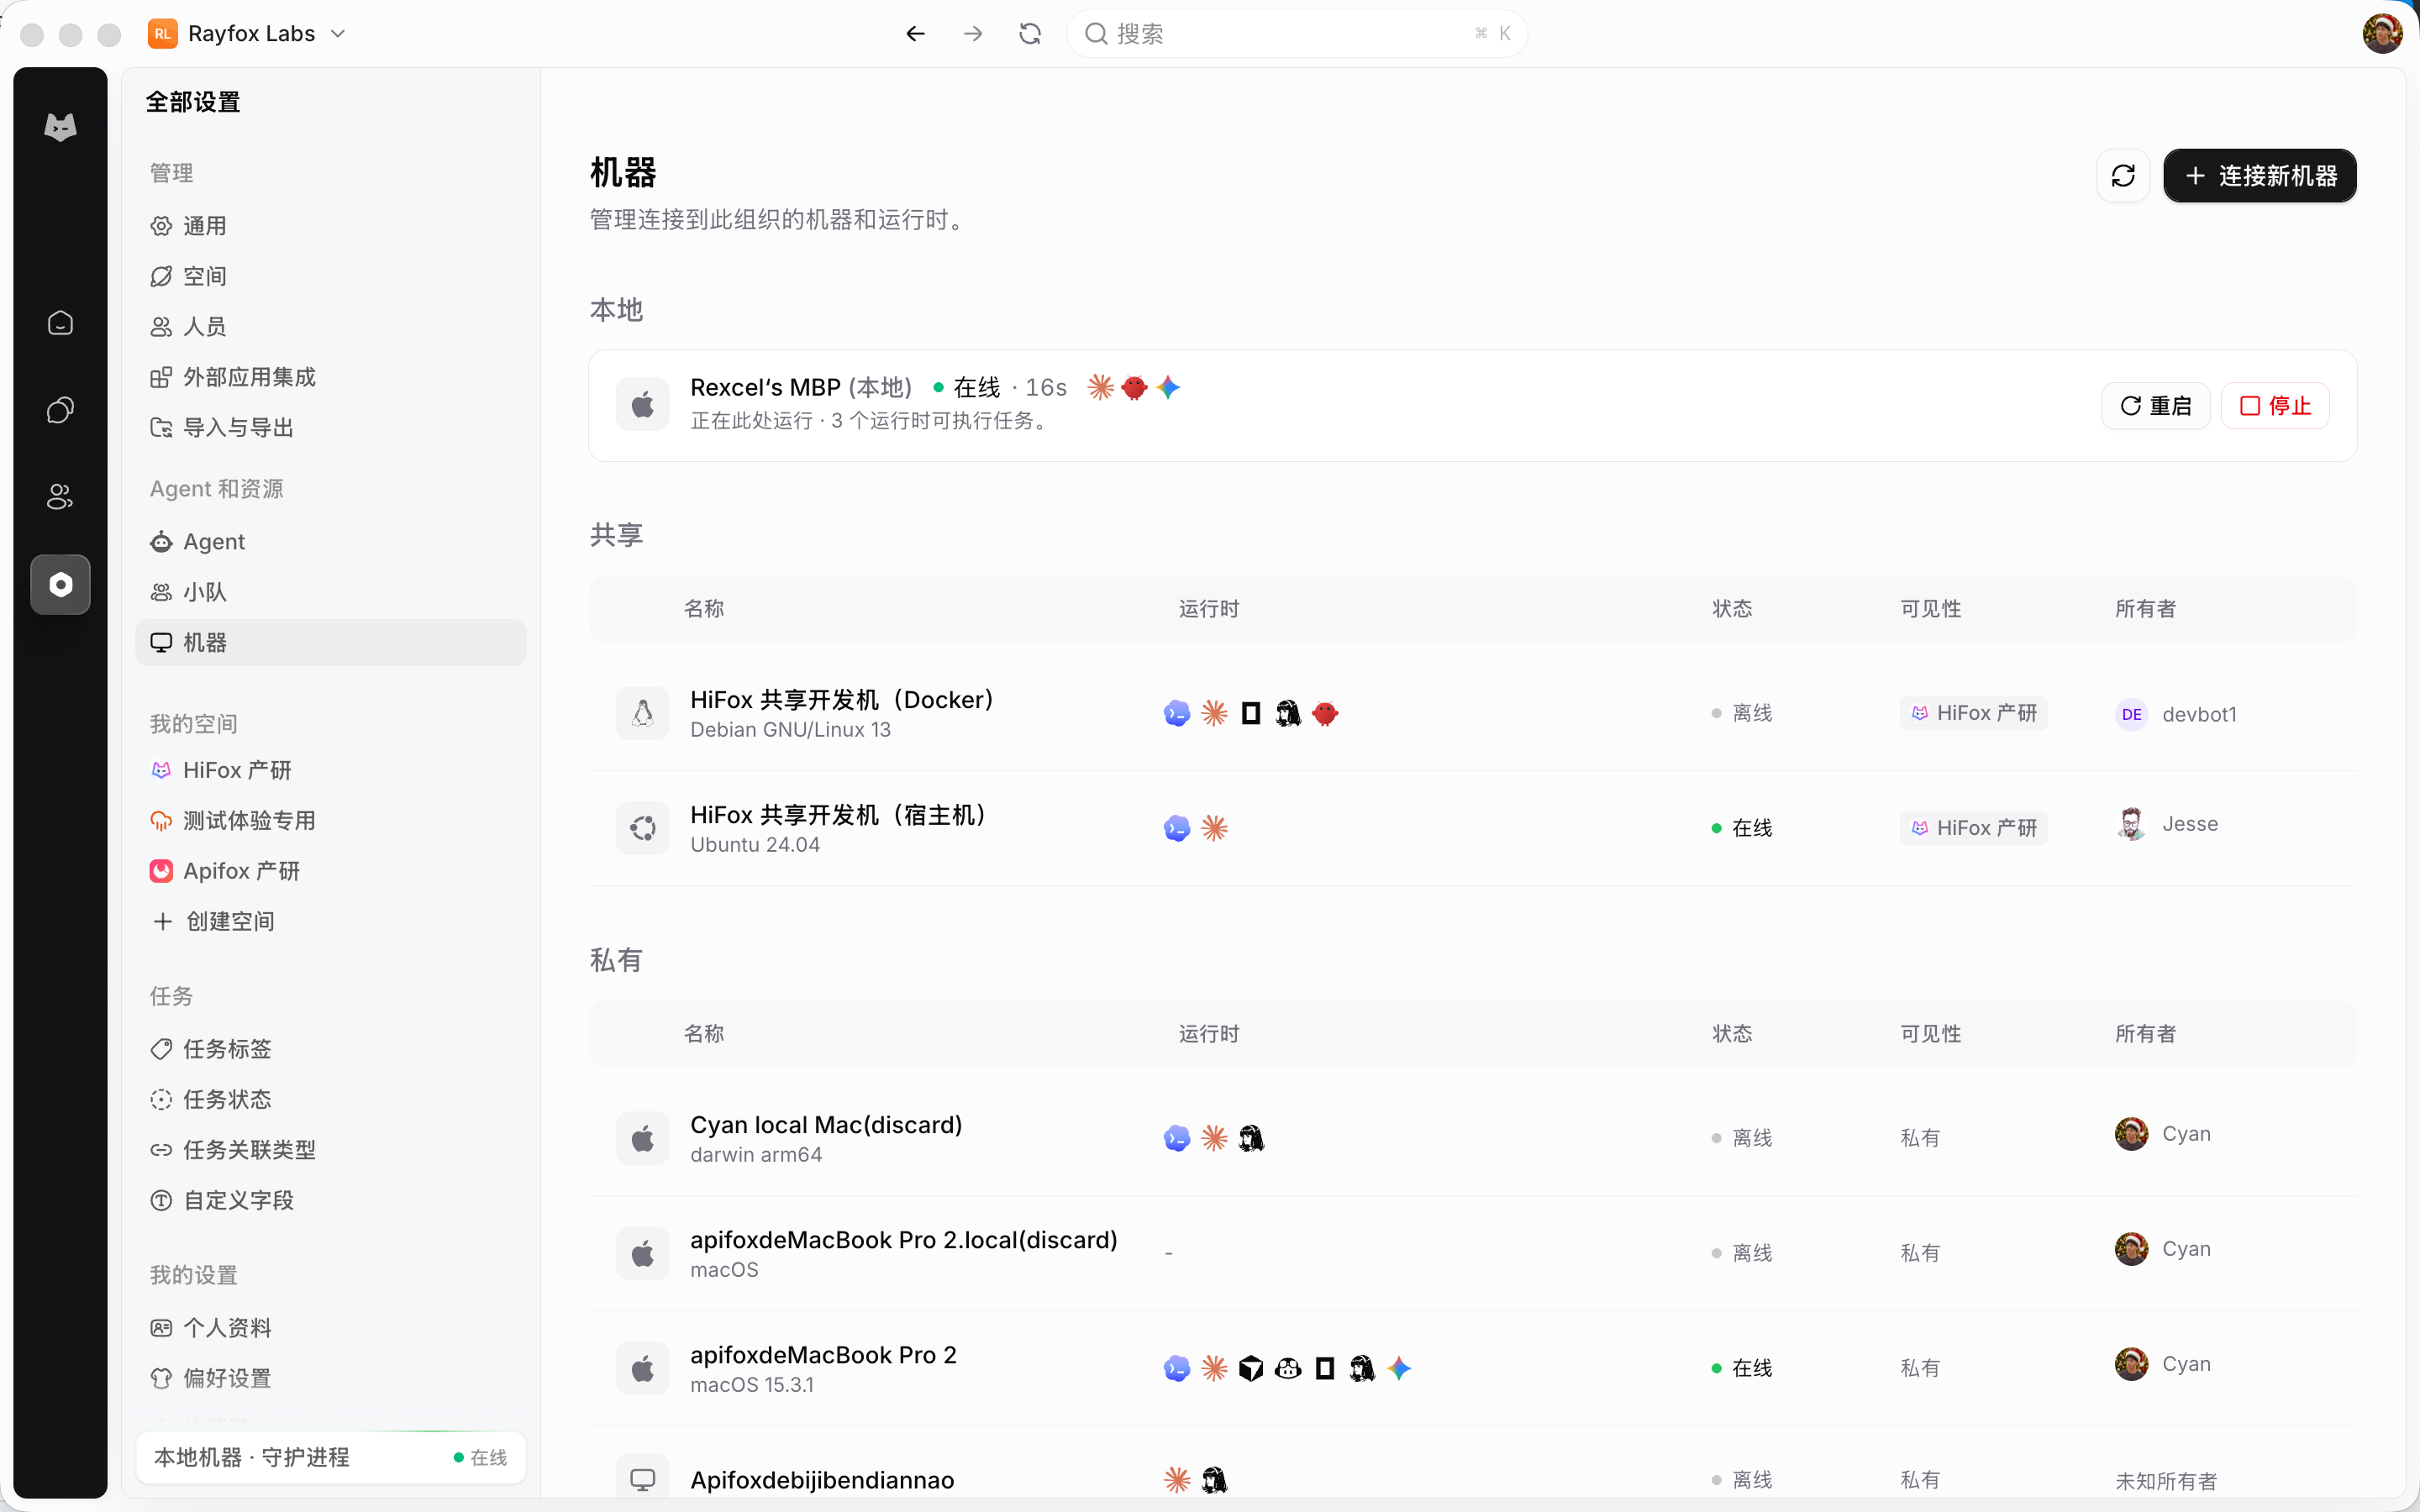Click 创建空间 to create a space
This screenshot has height=1512, width=2420.
pyautogui.click(x=330, y=921)
